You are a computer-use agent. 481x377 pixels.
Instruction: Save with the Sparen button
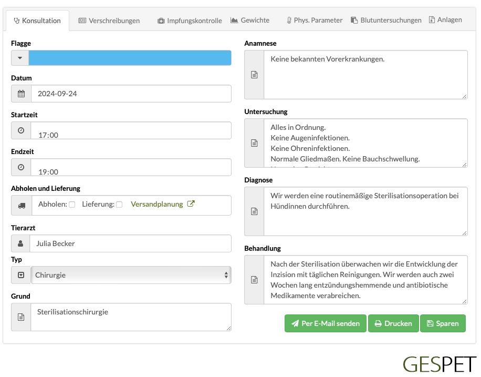pyautogui.click(x=443, y=323)
